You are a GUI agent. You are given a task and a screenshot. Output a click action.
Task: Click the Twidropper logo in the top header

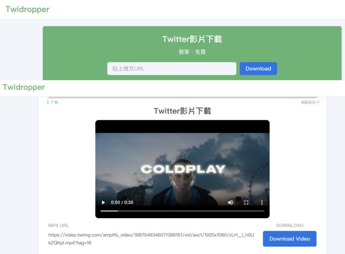coord(27,9)
